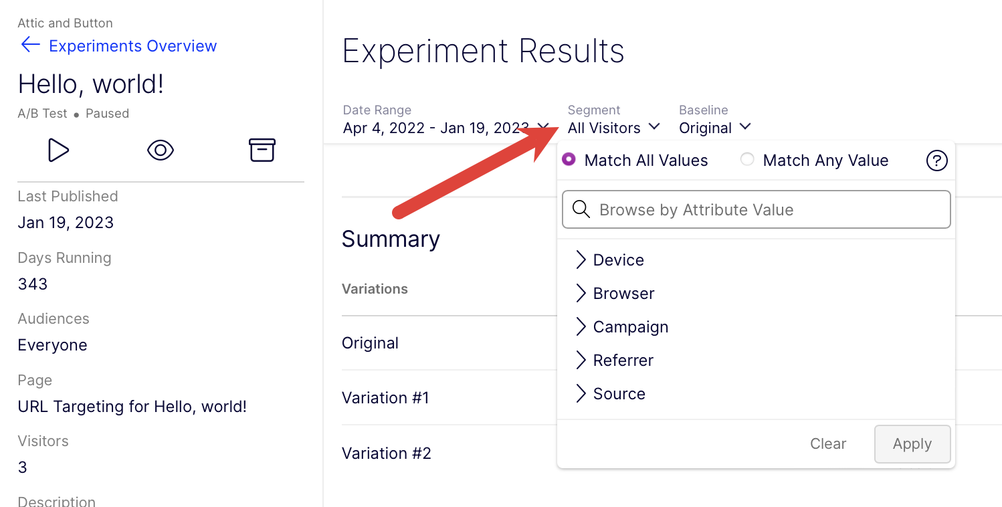Open the Date Range dropdown
Viewport: 1002px width, 507px height.
(x=445, y=127)
